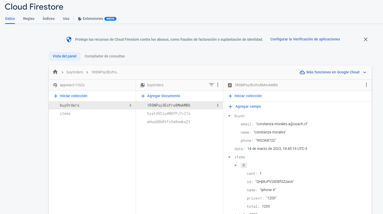383x214 pixels.
Task: Click the phone value "992368722"
Action: coord(266,140)
